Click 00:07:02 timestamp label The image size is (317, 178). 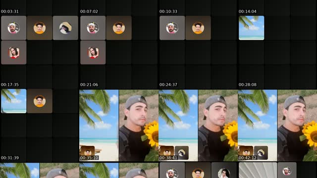[89, 11]
